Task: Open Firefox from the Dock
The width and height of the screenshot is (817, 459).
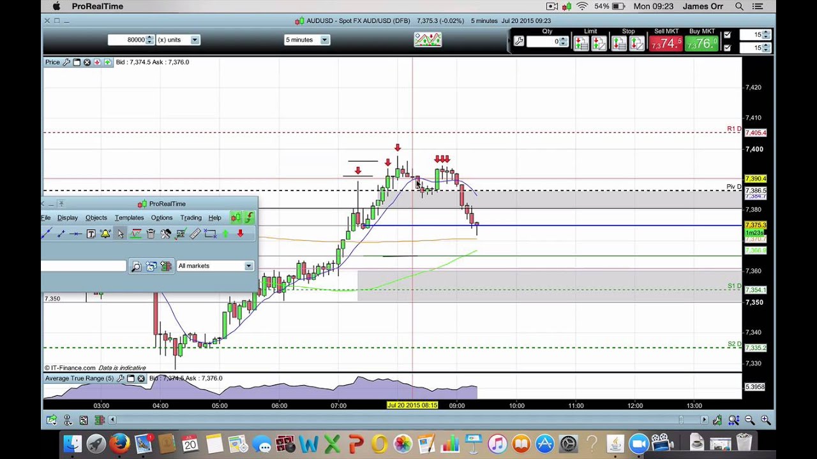Action: click(119, 443)
